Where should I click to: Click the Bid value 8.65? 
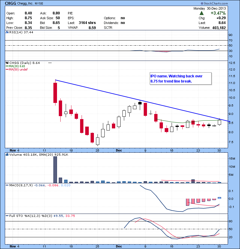56,23
